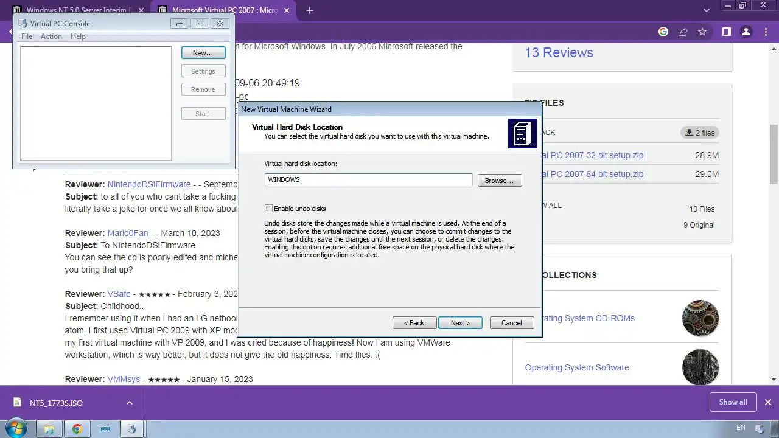Viewport: 779px width, 438px height.
Task: Click the New... button in Virtual PC Console
Action: [x=203, y=53]
